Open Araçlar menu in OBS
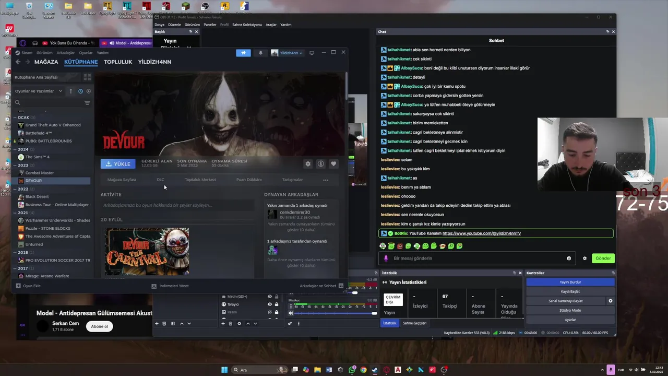Image resolution: width=668 pixels, height=376 pixels. pos(271,25)
